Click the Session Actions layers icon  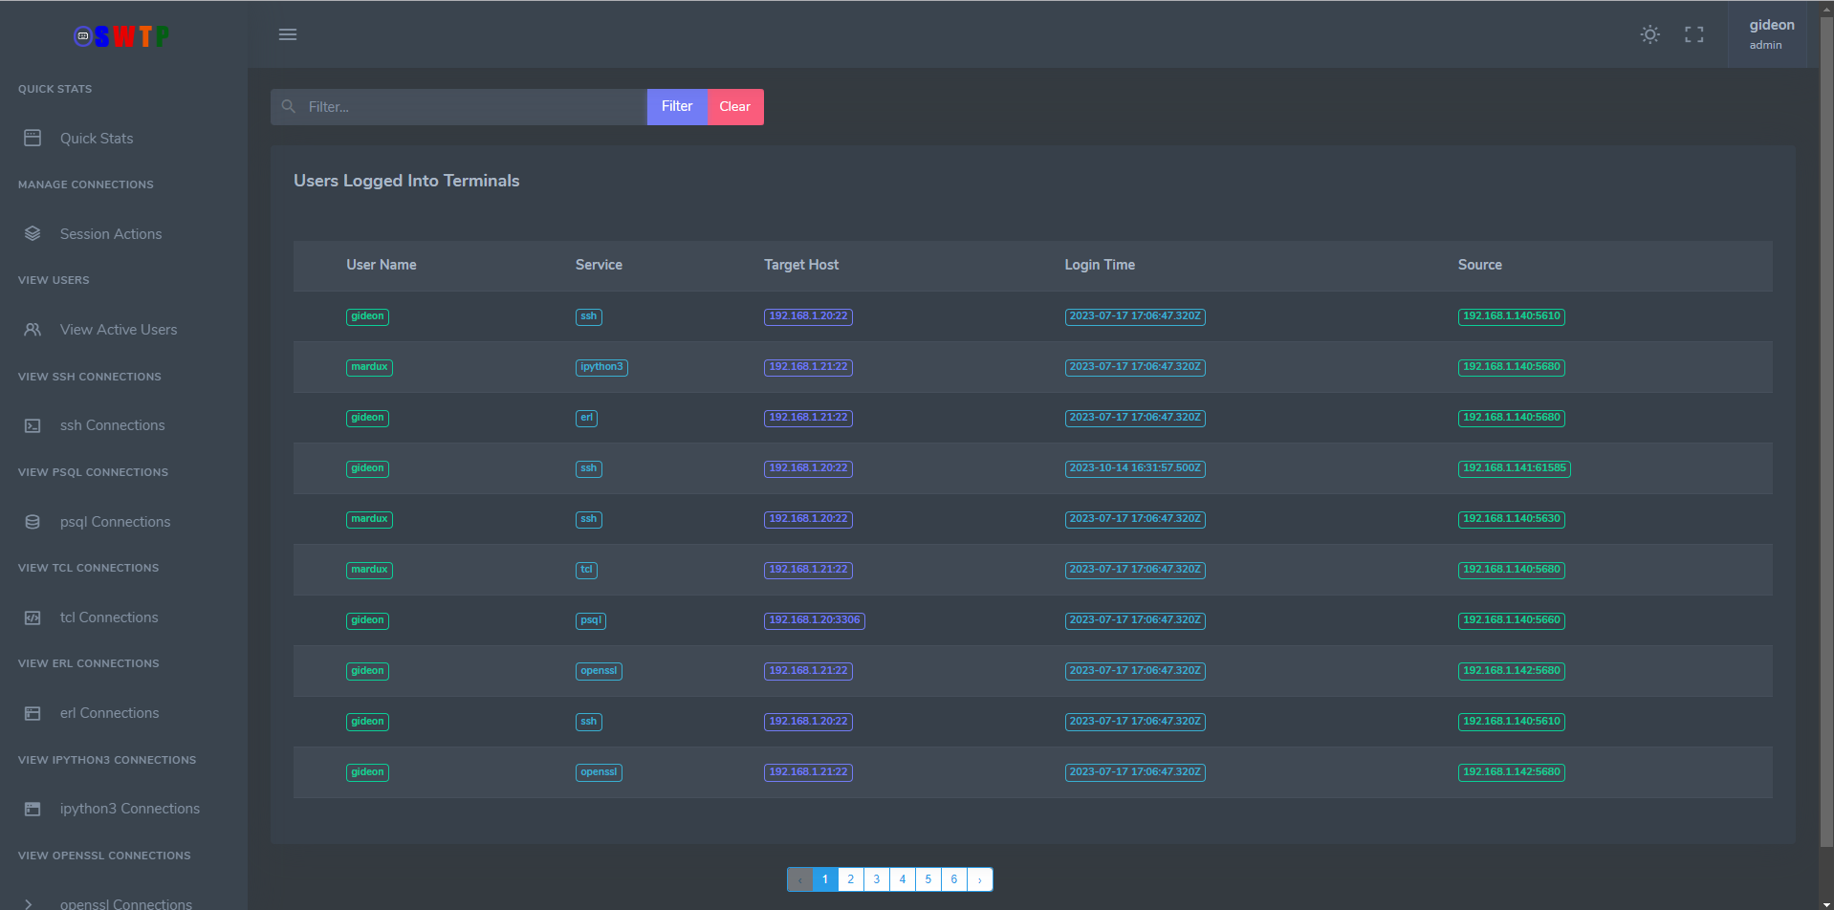click(33, 233)
